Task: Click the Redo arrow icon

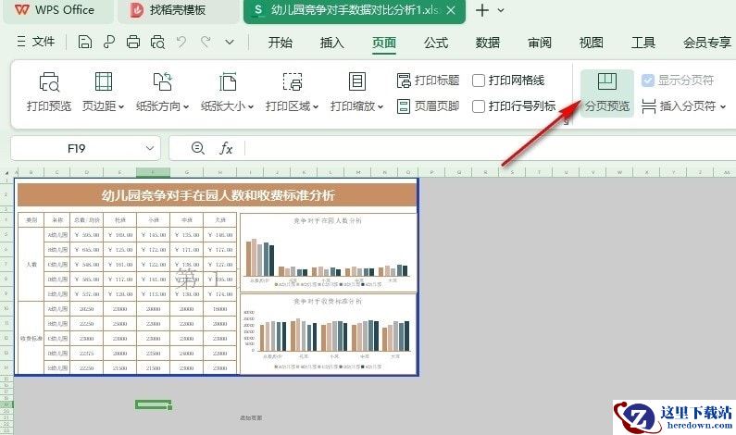Action: click(206, 43)
